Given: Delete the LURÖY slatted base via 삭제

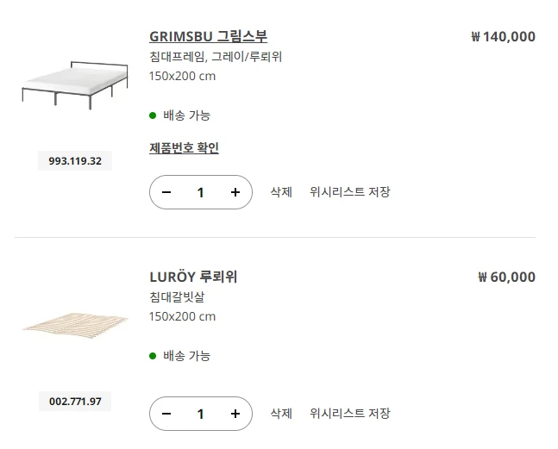Looking at the screenshot, I should [281, 414].
